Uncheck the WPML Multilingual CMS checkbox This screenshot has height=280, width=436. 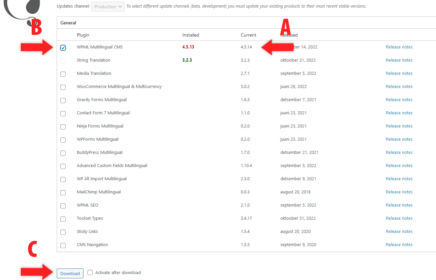(x=63, y=47)
